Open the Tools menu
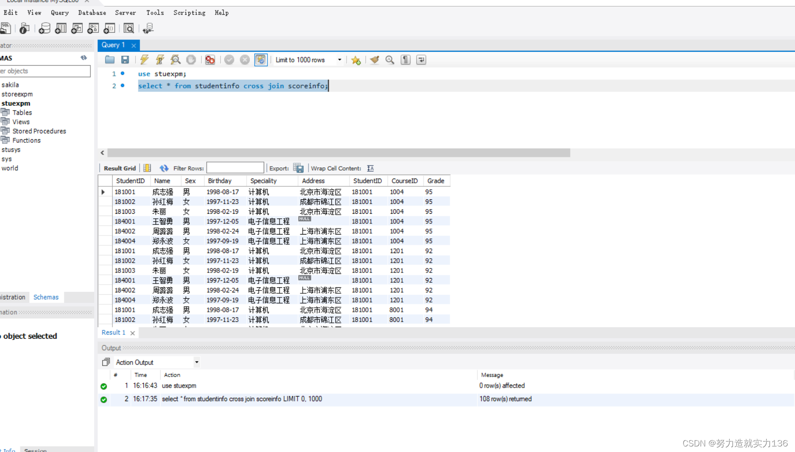This screenshot has width=795, height=452. coord(155,12)
